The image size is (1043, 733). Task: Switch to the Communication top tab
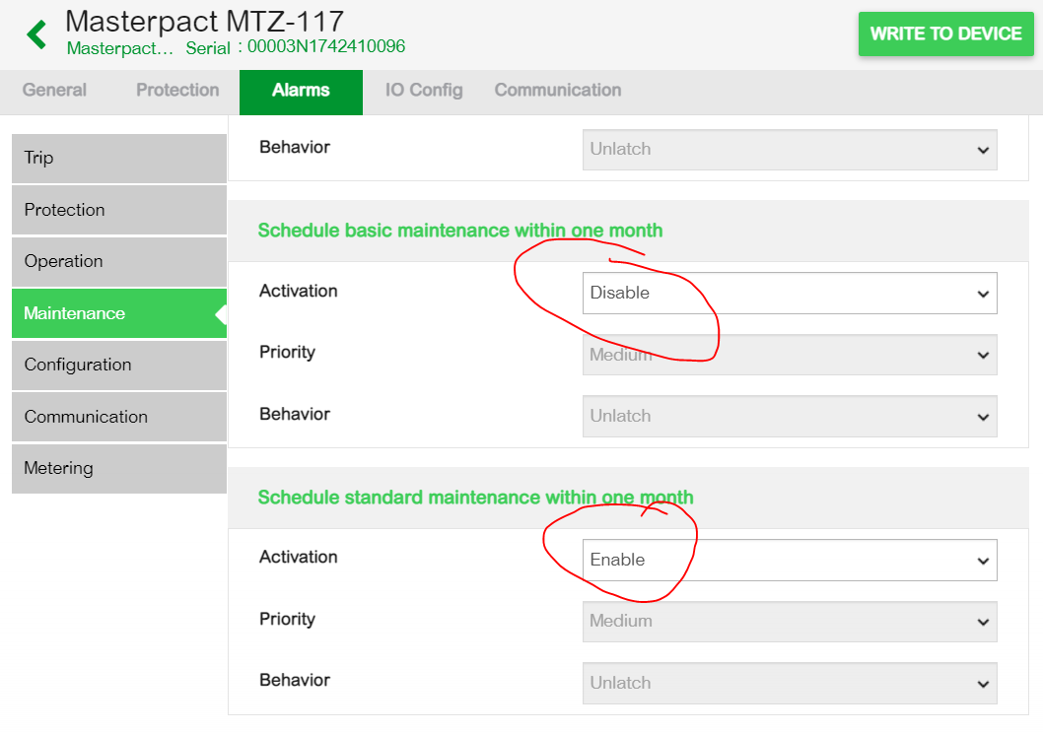click(557, 90)
